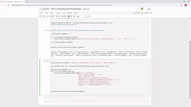Viewport: 191px width, 107px height.
Task: Open the File menu
Action: [x=41, y=13]
